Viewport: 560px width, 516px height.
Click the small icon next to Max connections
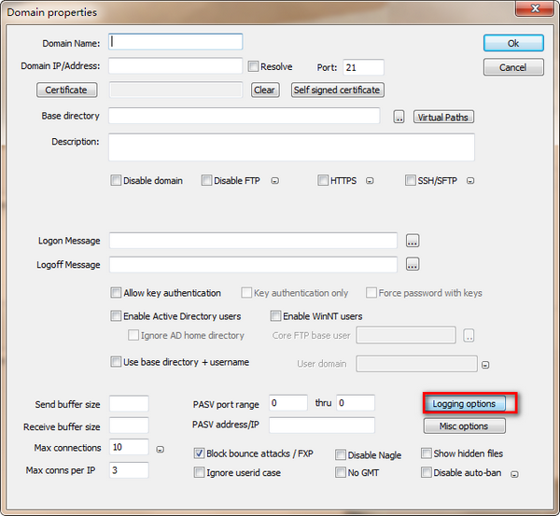click(161, 449)
